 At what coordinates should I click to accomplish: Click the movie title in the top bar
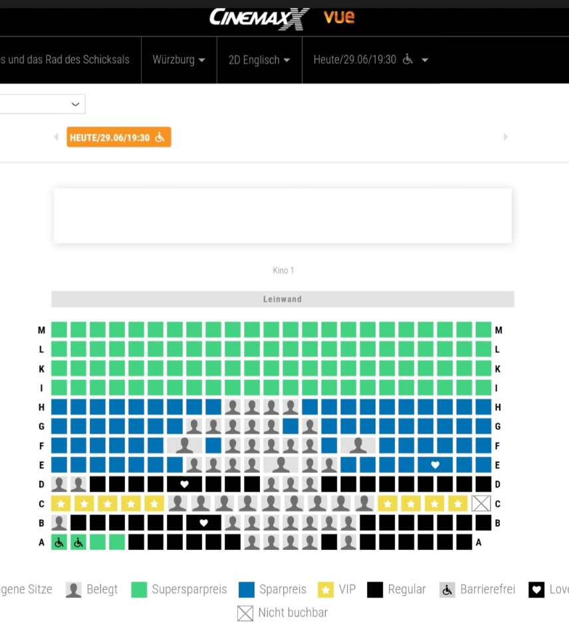[65, 60]
